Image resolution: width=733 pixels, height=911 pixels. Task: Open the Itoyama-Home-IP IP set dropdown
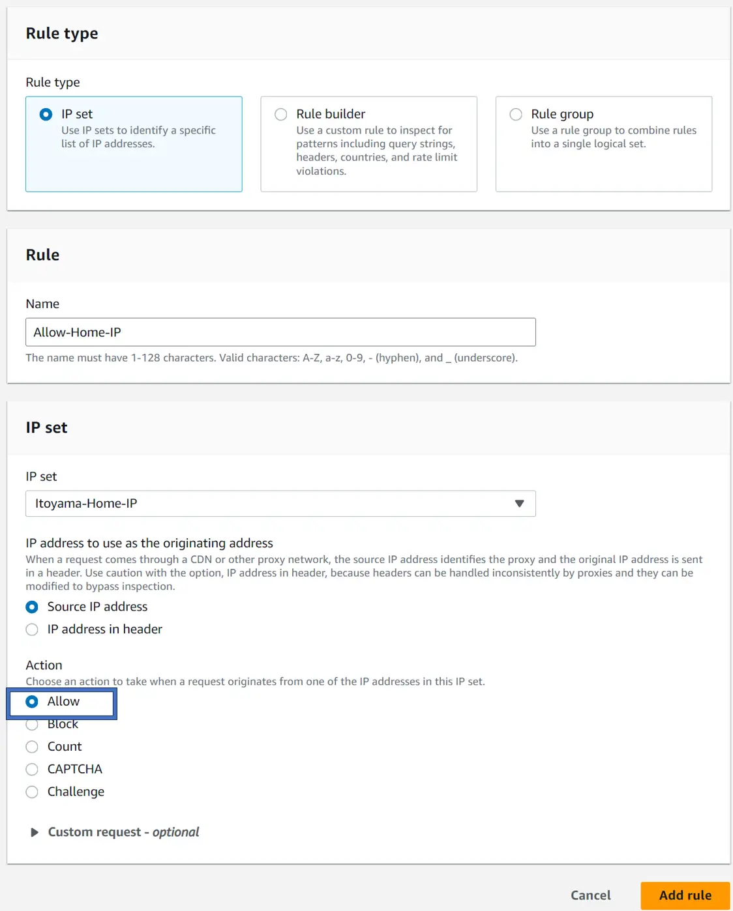click(x=280, y=503)
